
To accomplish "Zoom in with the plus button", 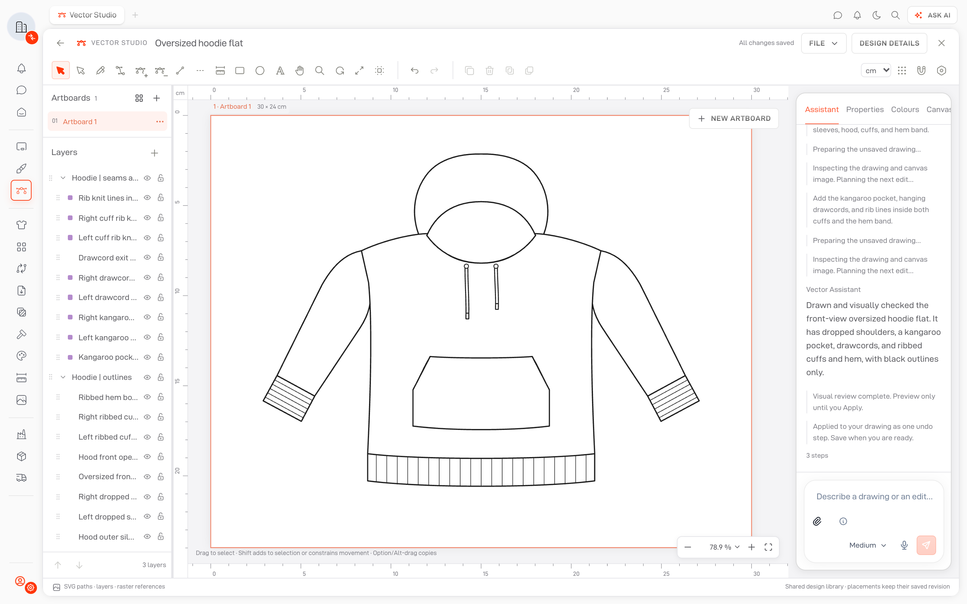I will tap(751, 547).
